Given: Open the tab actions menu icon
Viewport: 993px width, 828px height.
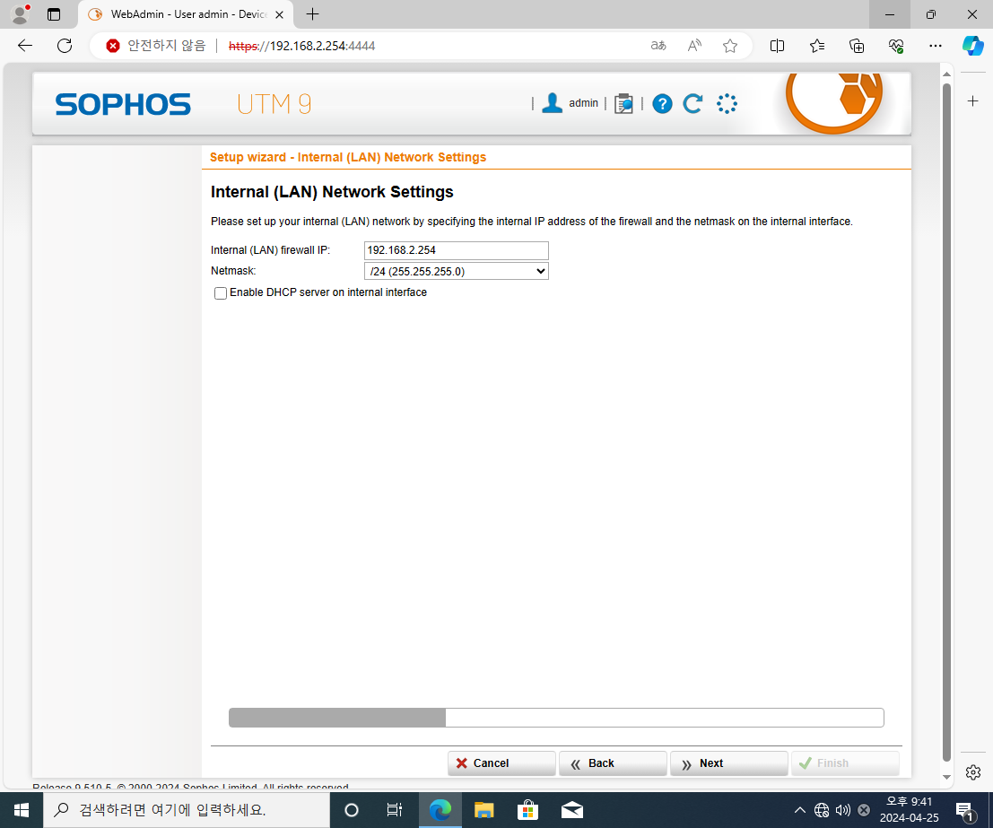Looking at the screenshot, I should [x=54, y=14].
